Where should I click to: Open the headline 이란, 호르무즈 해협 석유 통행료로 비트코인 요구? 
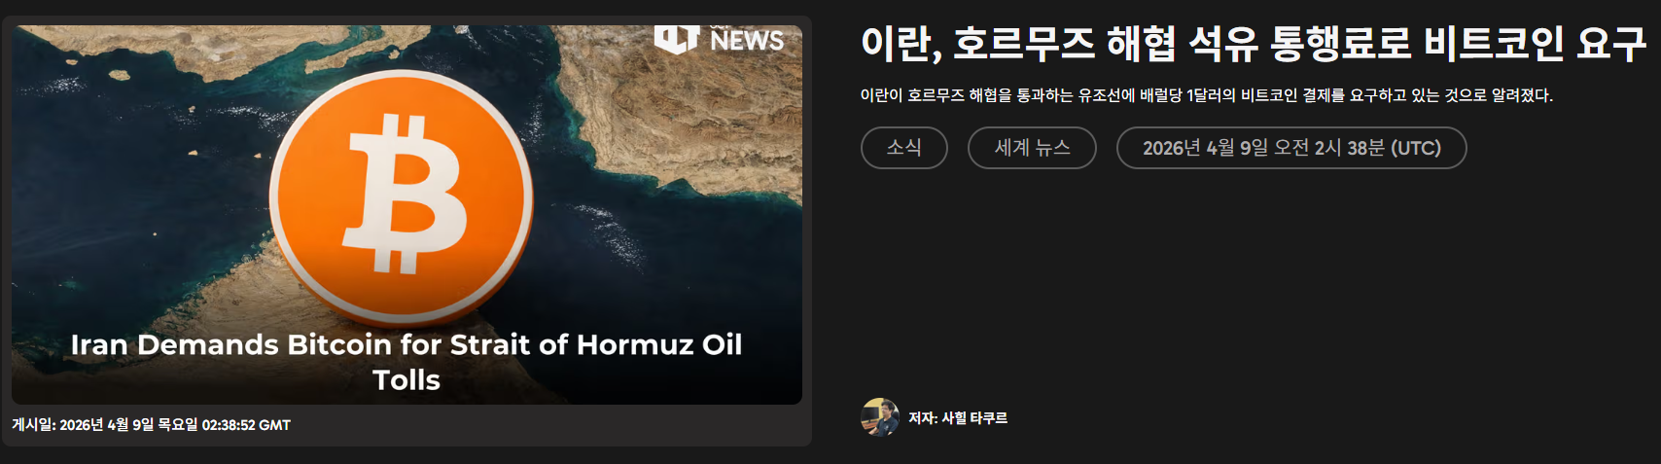click(x=1254, y=44)
